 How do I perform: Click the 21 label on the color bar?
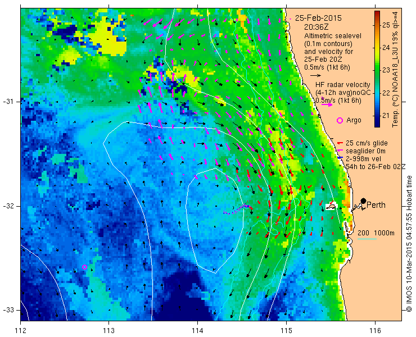tap(386, 116)
